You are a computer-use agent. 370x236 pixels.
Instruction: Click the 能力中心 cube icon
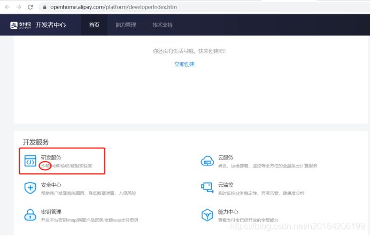coord(207,215)
